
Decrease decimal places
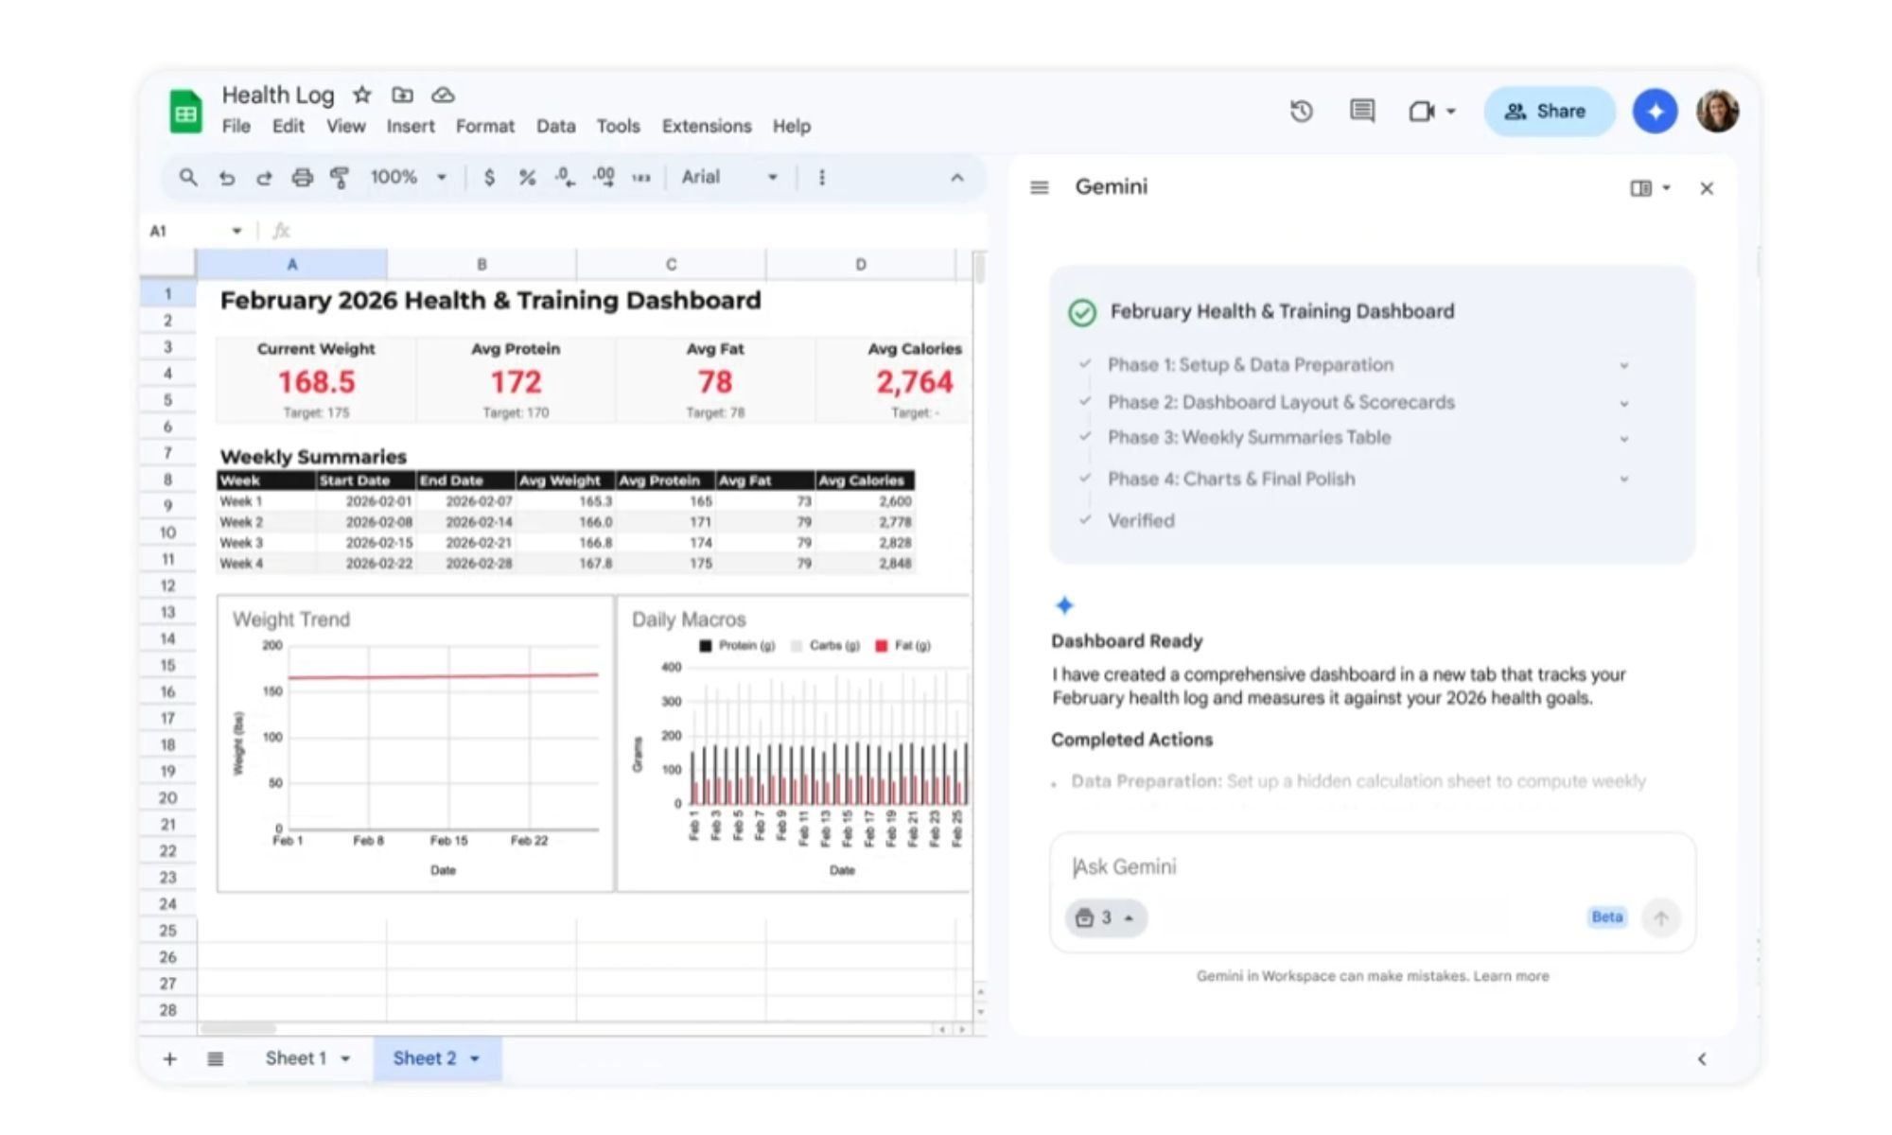click(x=563, y=177)
